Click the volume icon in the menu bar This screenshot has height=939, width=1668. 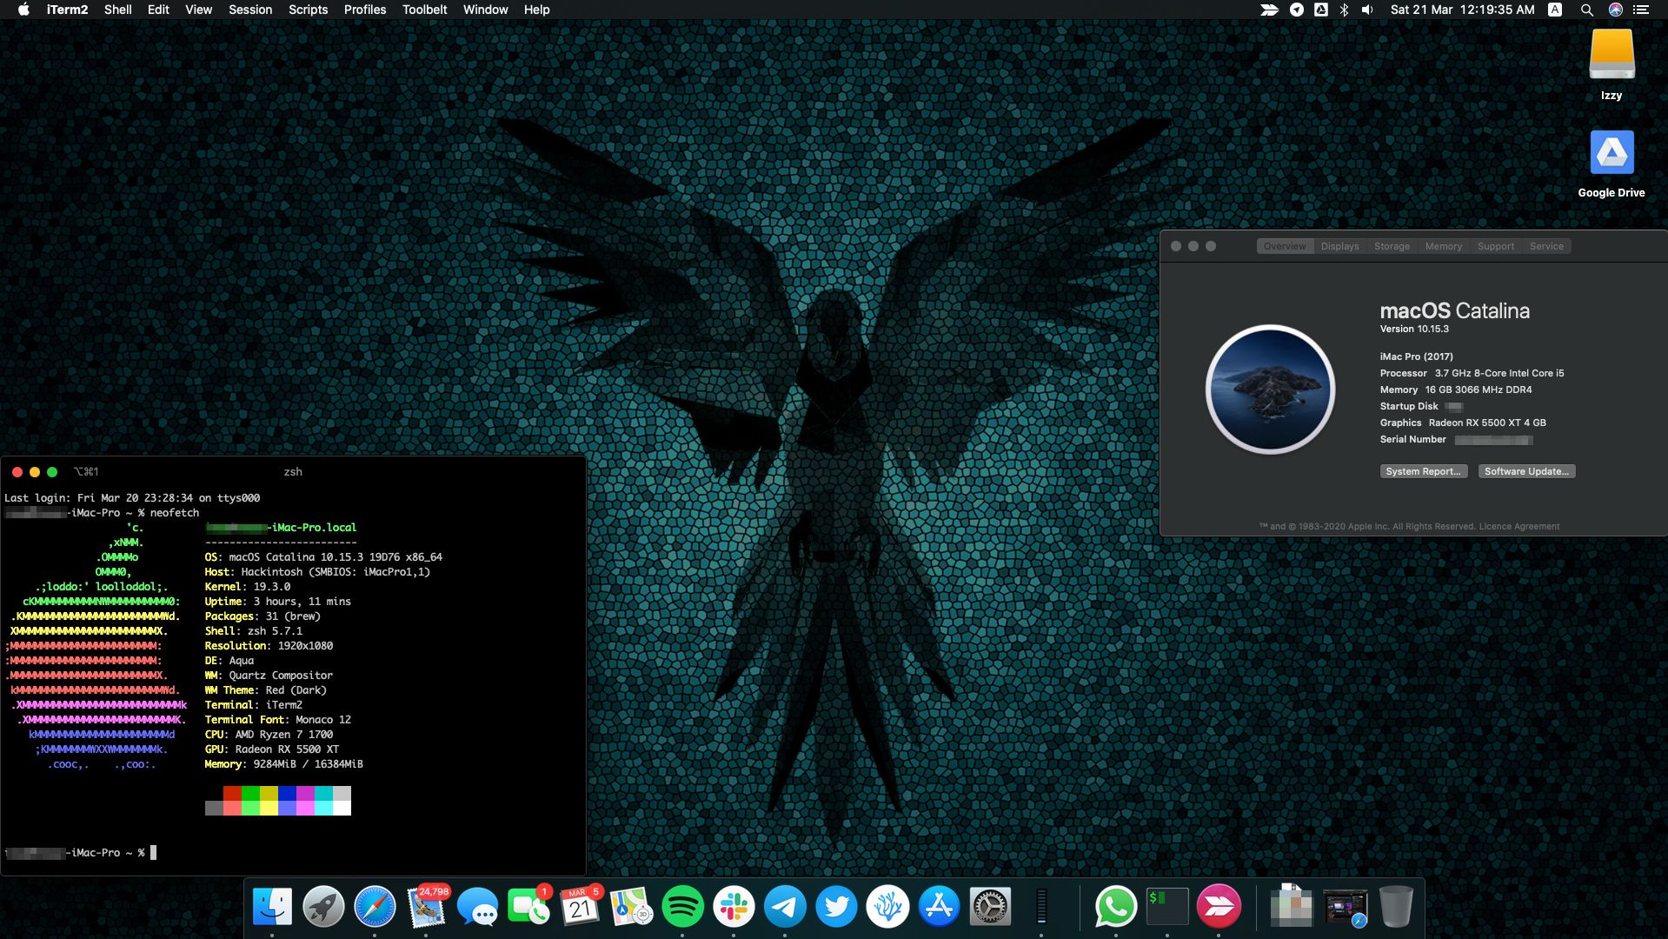click(1366, 10)
